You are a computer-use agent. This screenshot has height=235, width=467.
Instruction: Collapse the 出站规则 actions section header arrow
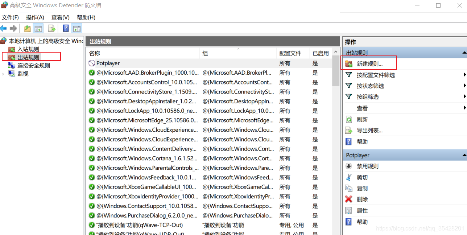tap(464, 53)
